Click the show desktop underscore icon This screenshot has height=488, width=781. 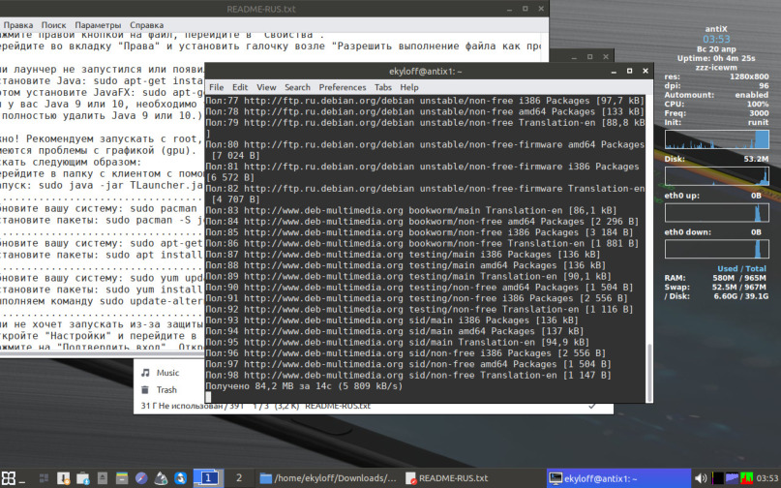pos(22,481)
